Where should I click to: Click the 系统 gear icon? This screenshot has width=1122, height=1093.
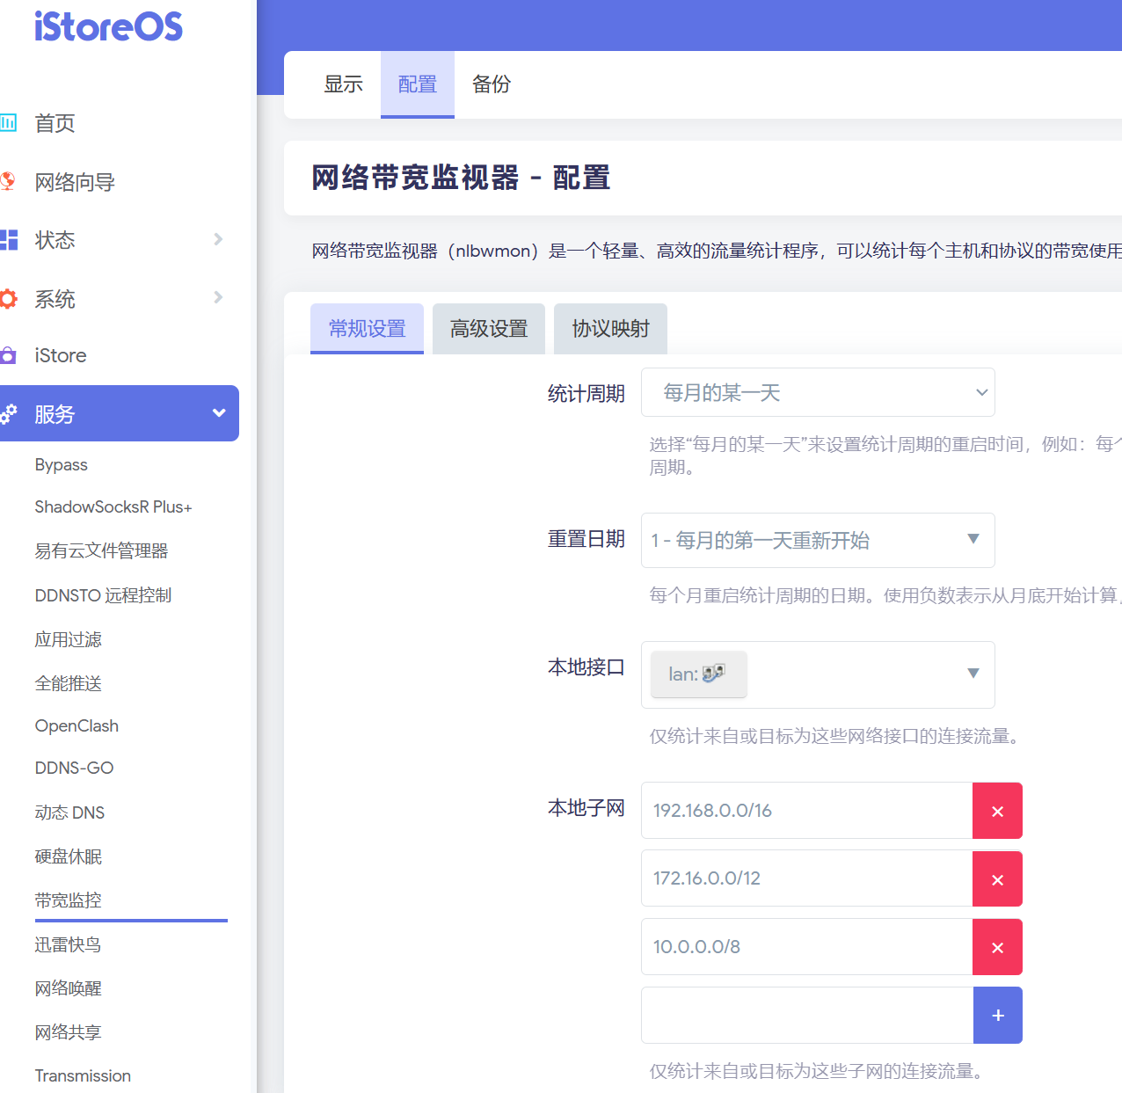coord(9,299)
